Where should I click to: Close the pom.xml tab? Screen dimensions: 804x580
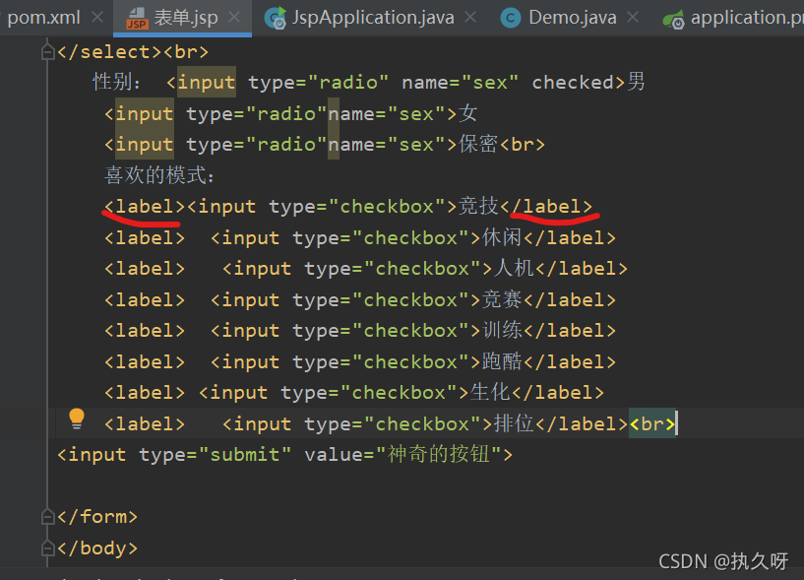click(96, 18)
